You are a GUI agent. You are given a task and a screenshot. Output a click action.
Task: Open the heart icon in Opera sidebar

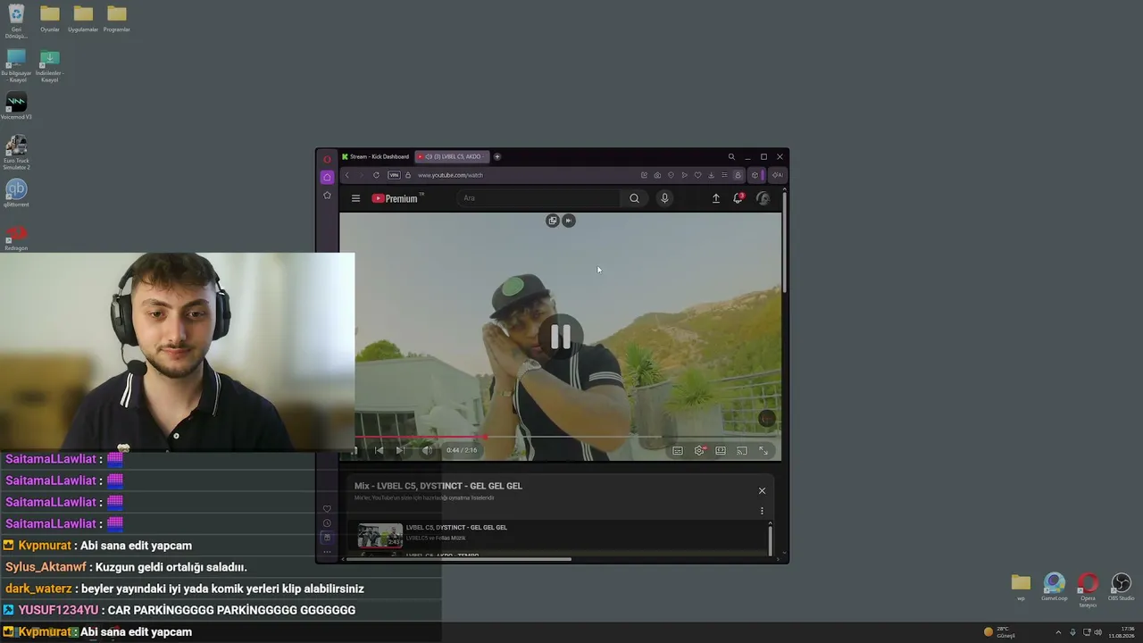tap(327, 509)
